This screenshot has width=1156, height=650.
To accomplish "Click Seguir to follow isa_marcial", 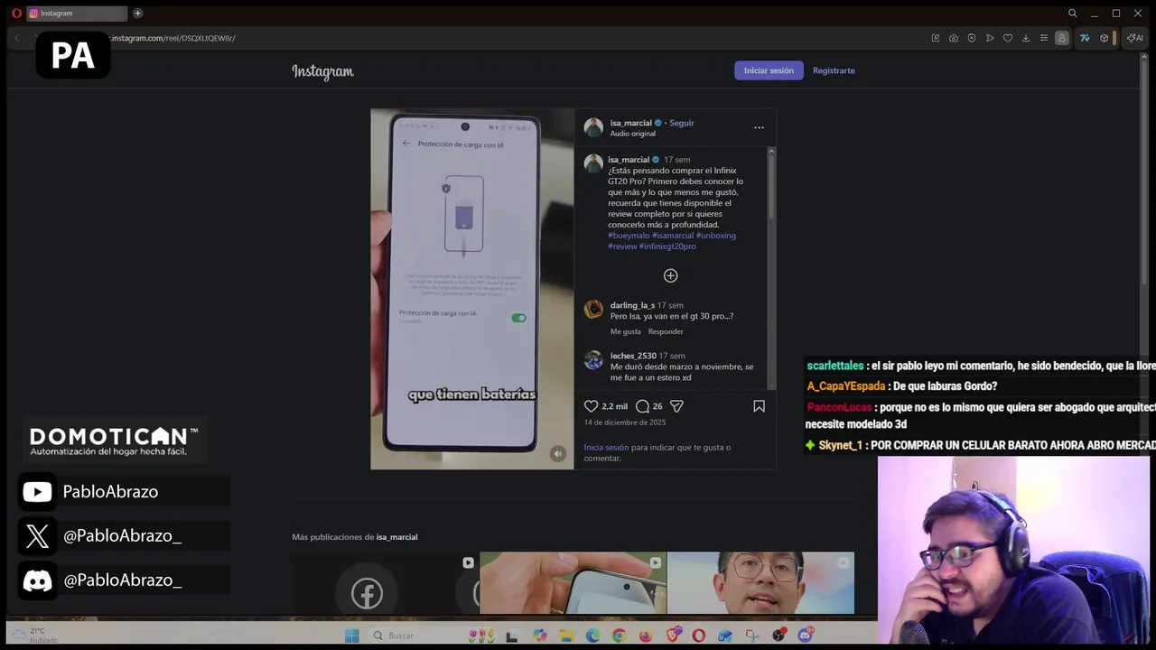I will click(682, 123).
